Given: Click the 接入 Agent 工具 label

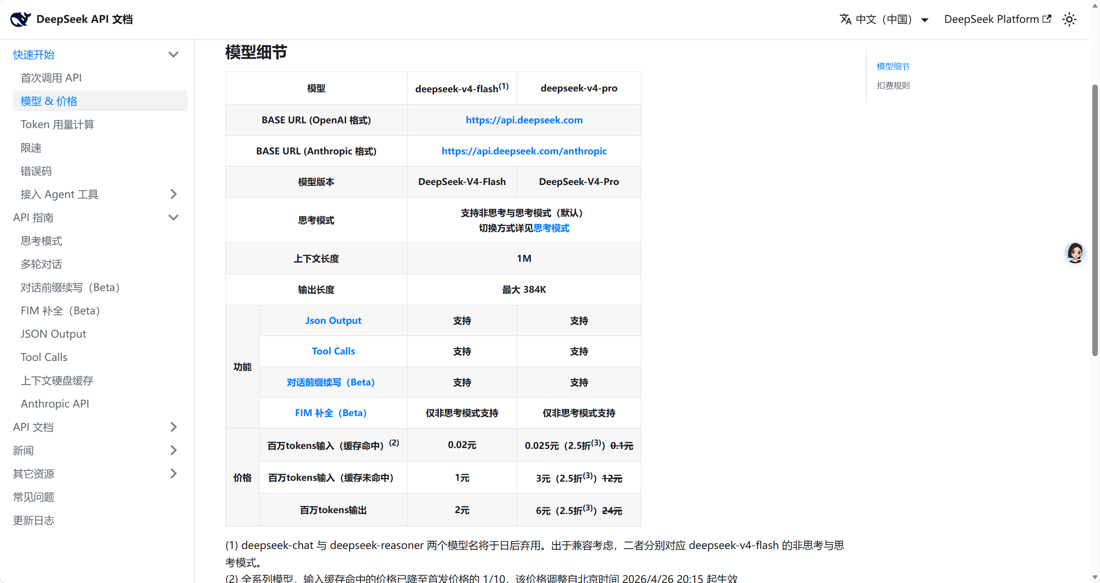Looking at the screenshot, I should pos(60,194).
